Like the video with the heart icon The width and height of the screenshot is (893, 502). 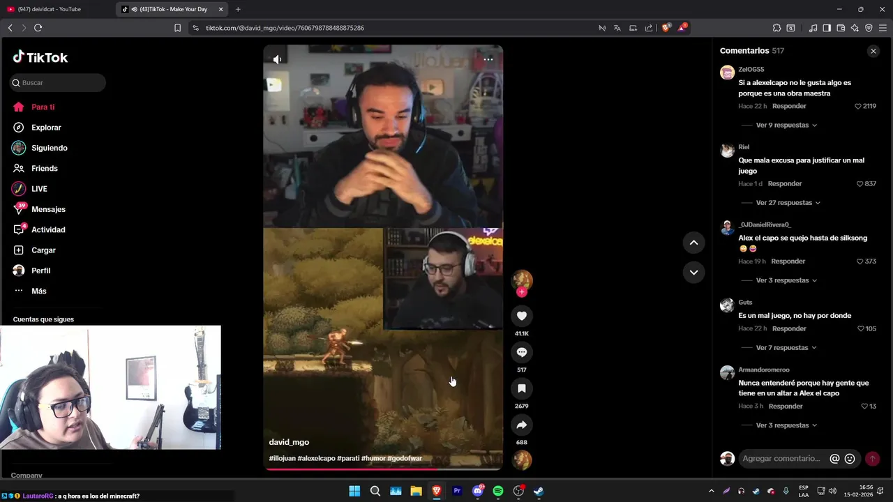coord(521,316)
